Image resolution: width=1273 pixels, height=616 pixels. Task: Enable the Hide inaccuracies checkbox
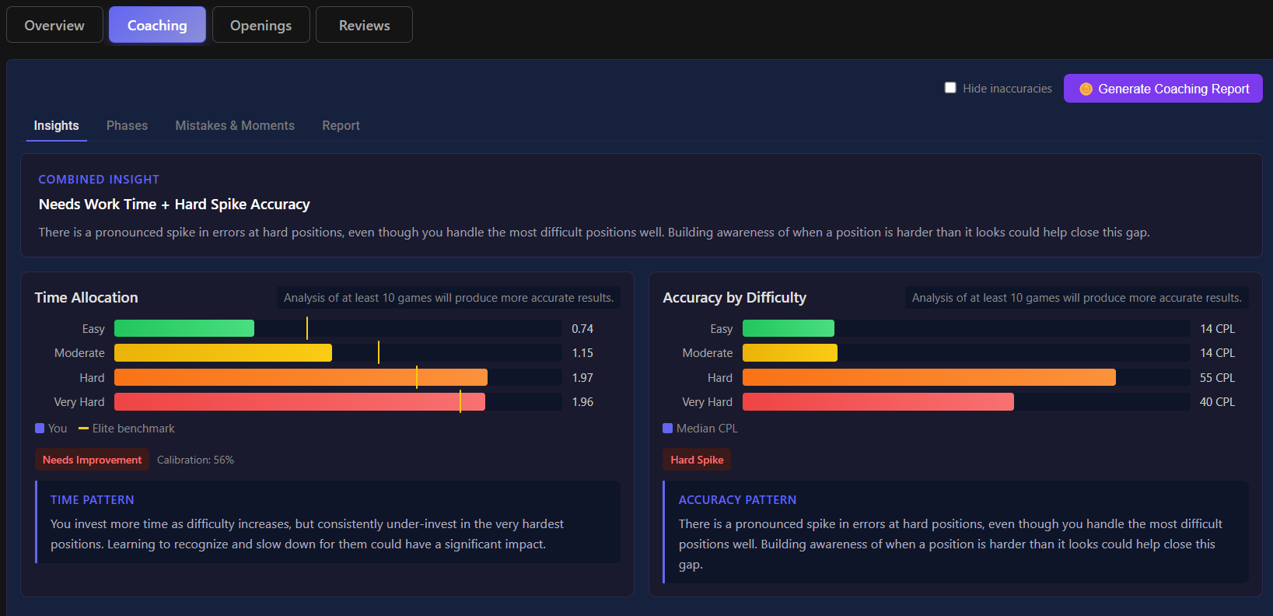[x=950, y=88]
